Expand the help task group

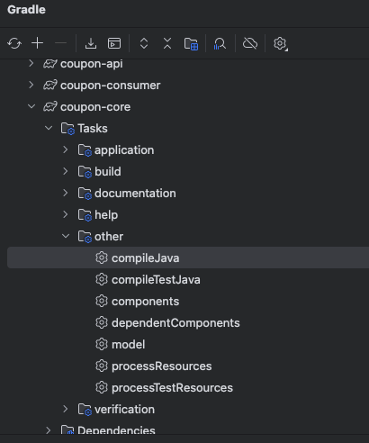[x=66, y=214]
